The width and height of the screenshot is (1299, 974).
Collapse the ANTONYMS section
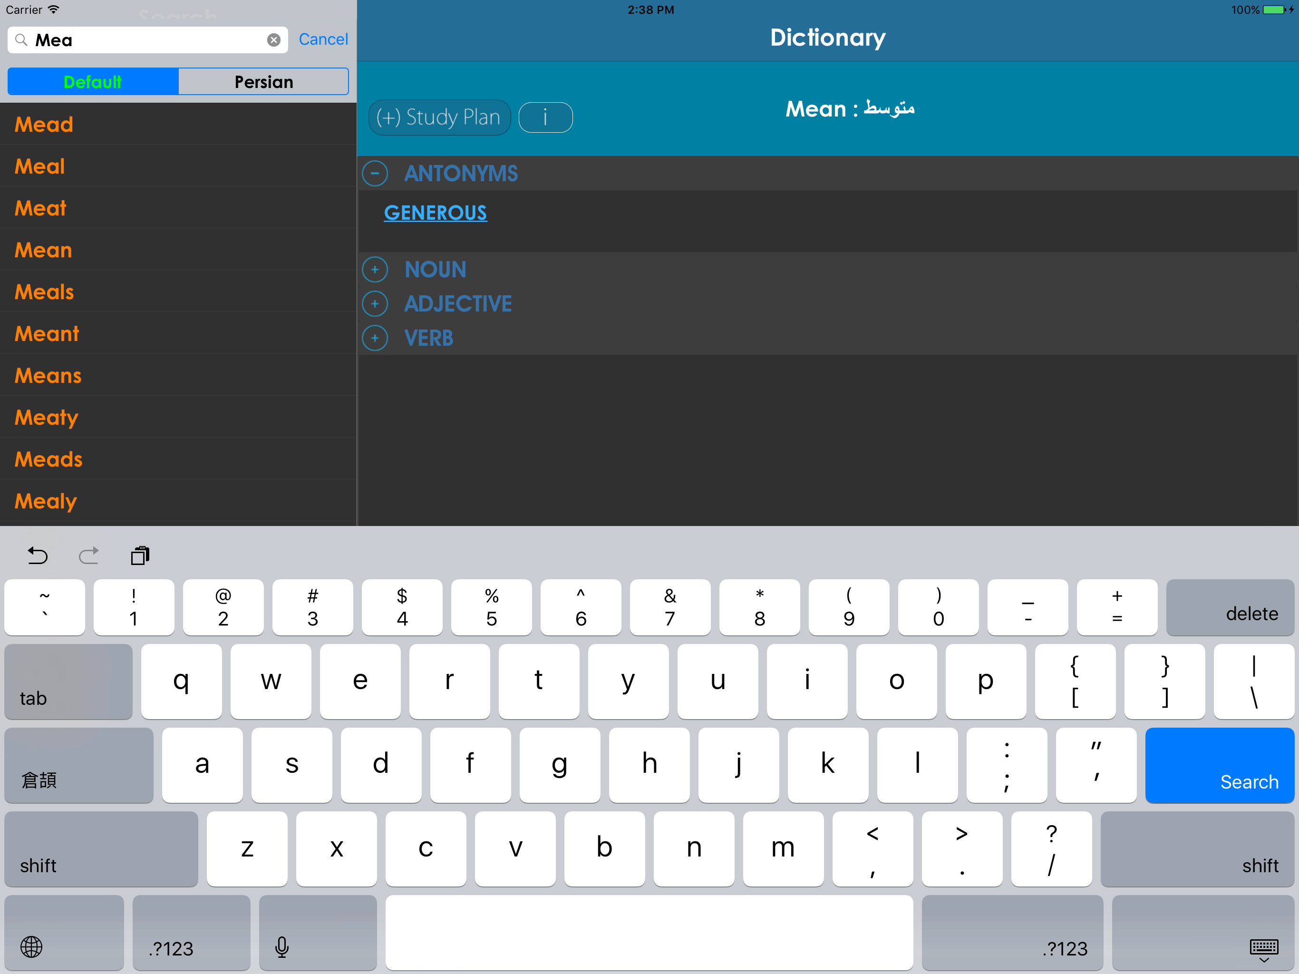click(x=375, y=173)
